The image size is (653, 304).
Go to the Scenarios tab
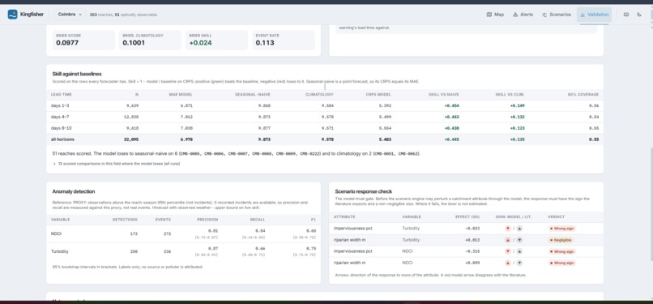(x=556, y=15)
